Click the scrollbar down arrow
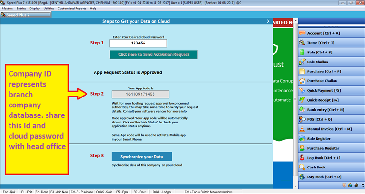The image size is (365, 194). (296, 186)
